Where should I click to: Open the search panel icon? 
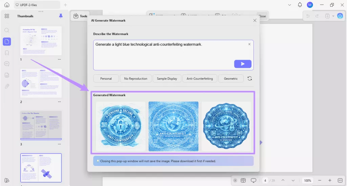coord(7,30)
